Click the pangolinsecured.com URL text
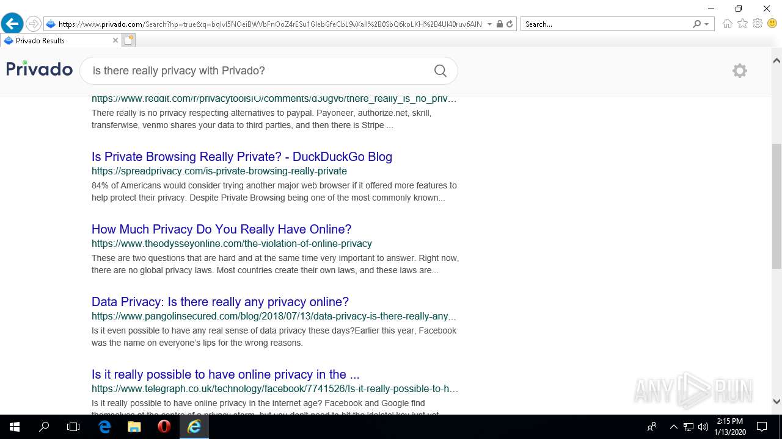This screenshot has height=439, width=782. coord(274,316)
